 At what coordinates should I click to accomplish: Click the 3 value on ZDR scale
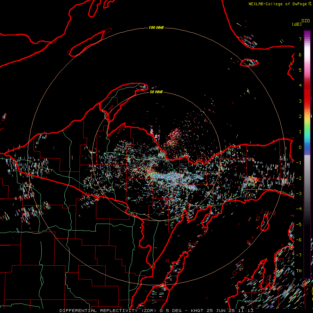point(300,101)
